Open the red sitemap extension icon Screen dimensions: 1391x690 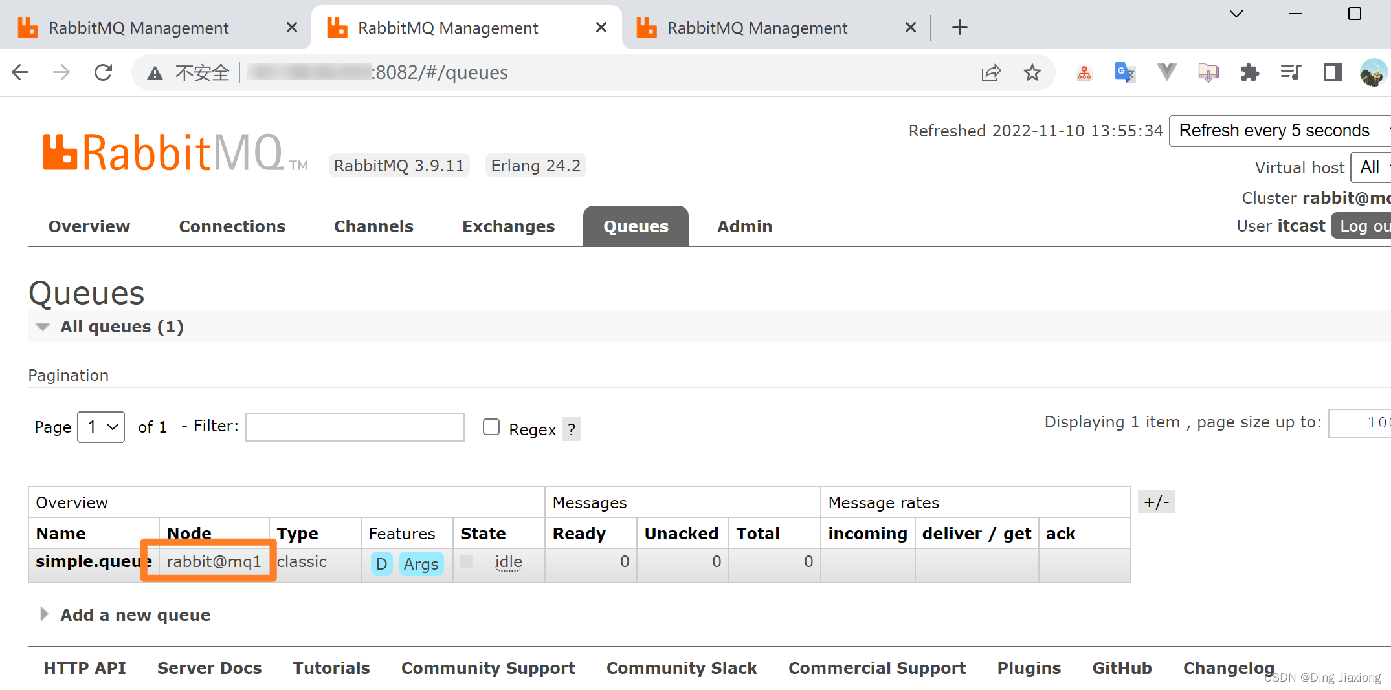(x=1084, y=73)
